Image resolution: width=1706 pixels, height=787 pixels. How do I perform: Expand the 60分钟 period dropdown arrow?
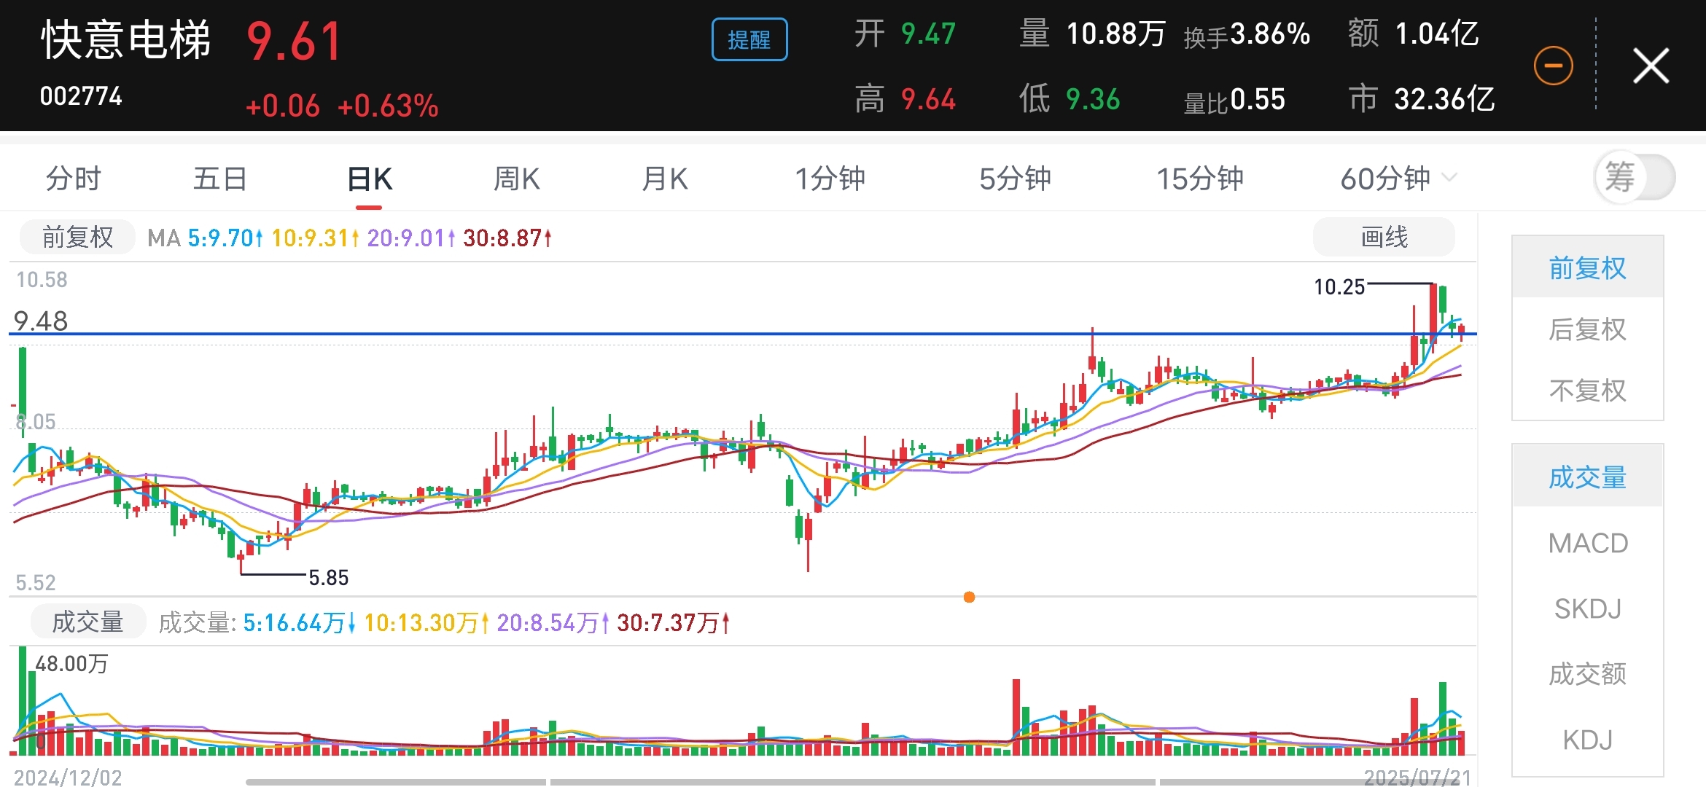coord(1449,178)
